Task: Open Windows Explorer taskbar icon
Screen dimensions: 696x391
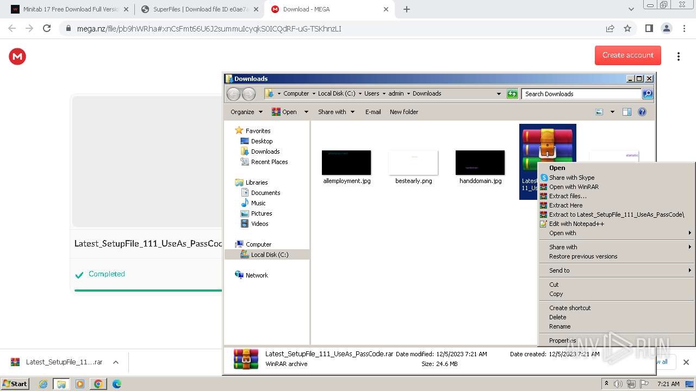Action: (x=61, y=384)
